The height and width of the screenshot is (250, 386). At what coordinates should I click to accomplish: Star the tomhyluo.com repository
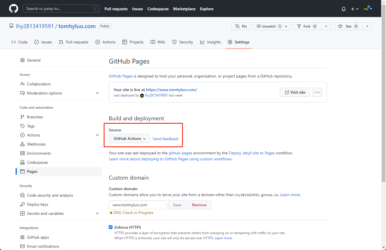348,26
